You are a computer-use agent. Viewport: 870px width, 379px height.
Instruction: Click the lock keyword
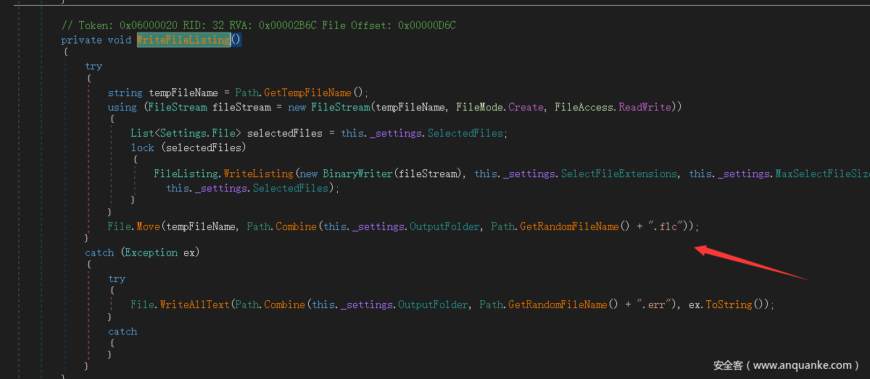click(142, 148)
